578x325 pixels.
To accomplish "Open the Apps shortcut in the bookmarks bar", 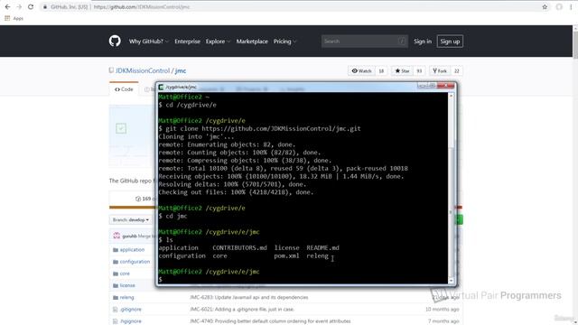I will click(14, 18).
